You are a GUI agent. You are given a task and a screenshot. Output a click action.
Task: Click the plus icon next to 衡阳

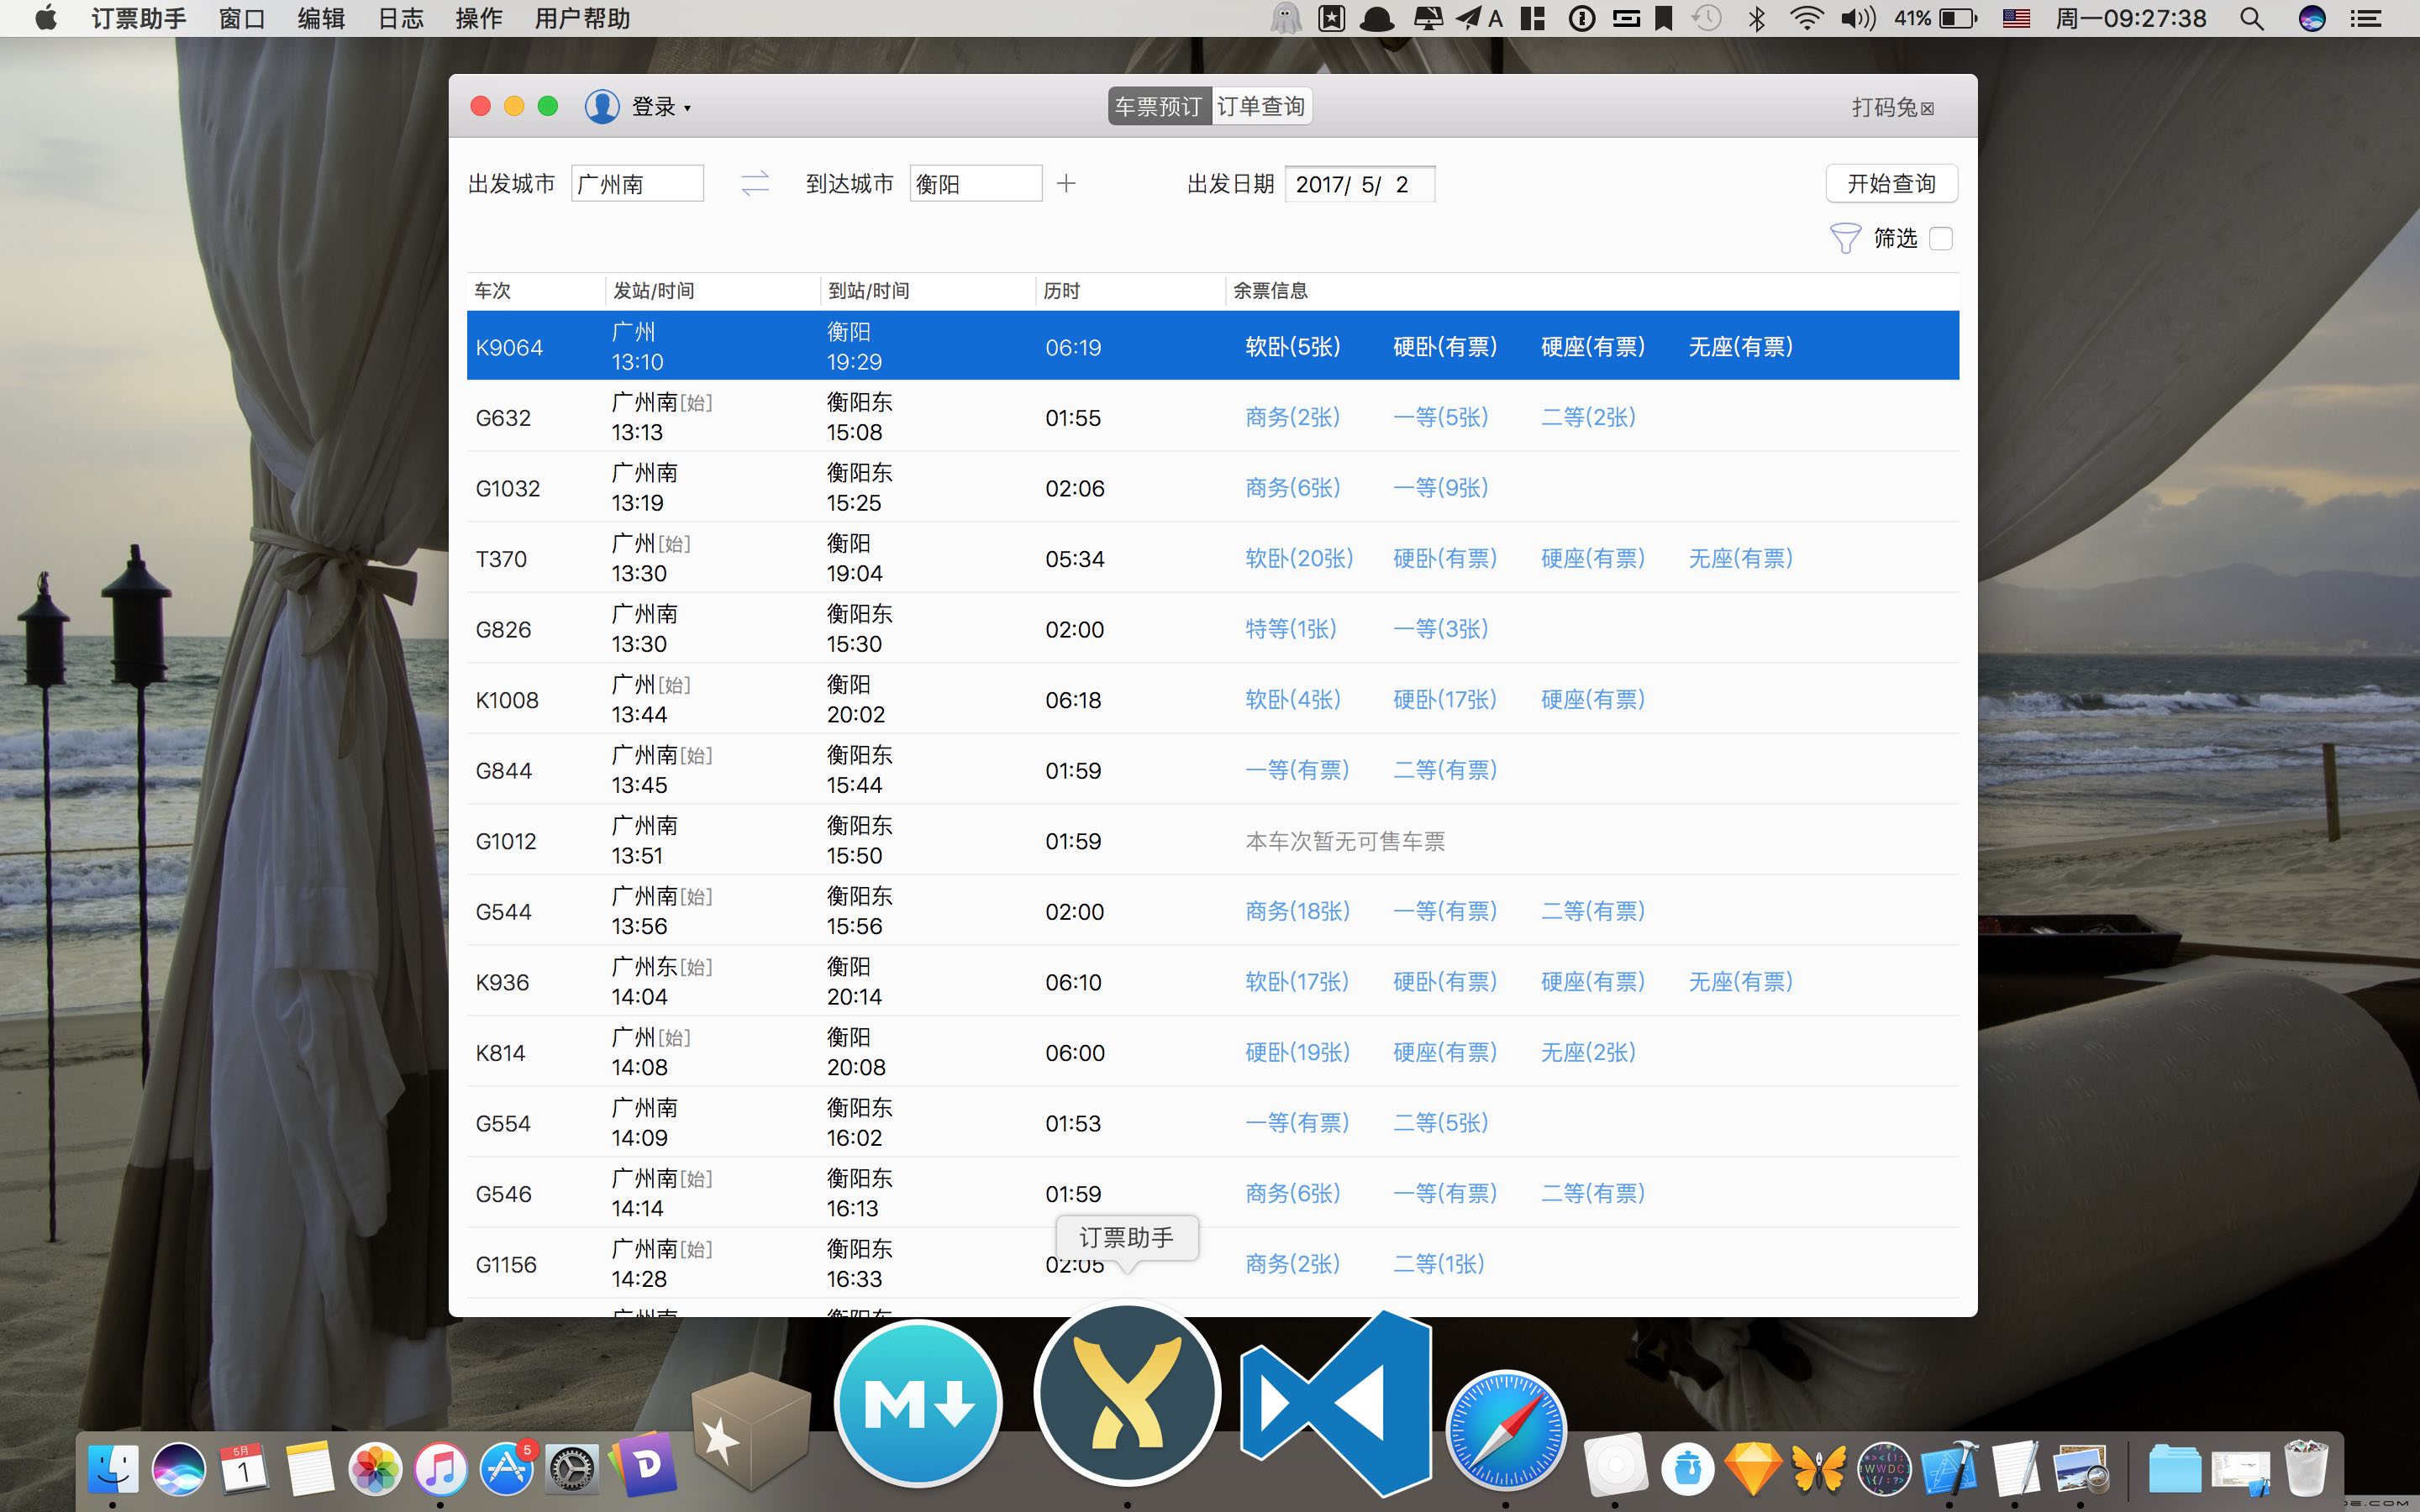click(1066, 183)
